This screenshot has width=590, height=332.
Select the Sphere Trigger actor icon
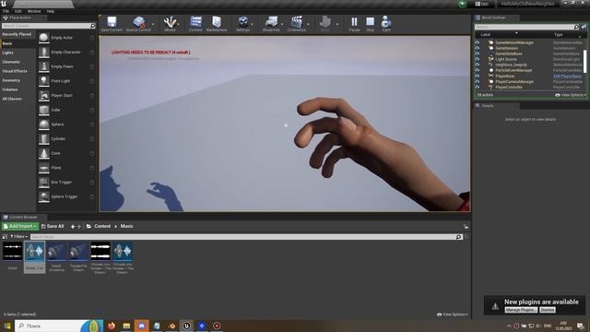[x=44, y=196]
